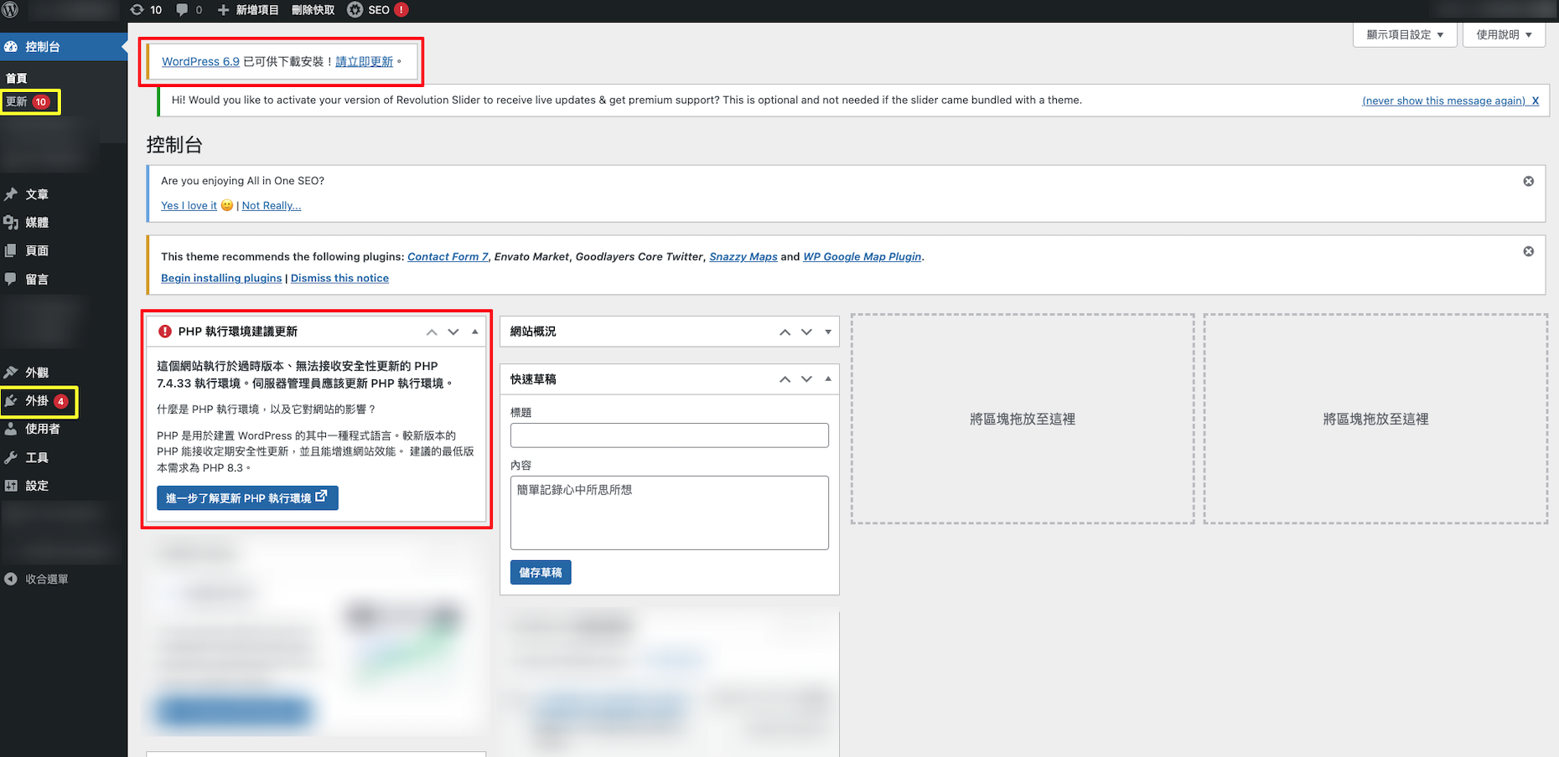Open the 控制台 sidebar menu
The width and height of the screenshot is (1559, 757).
64,47
